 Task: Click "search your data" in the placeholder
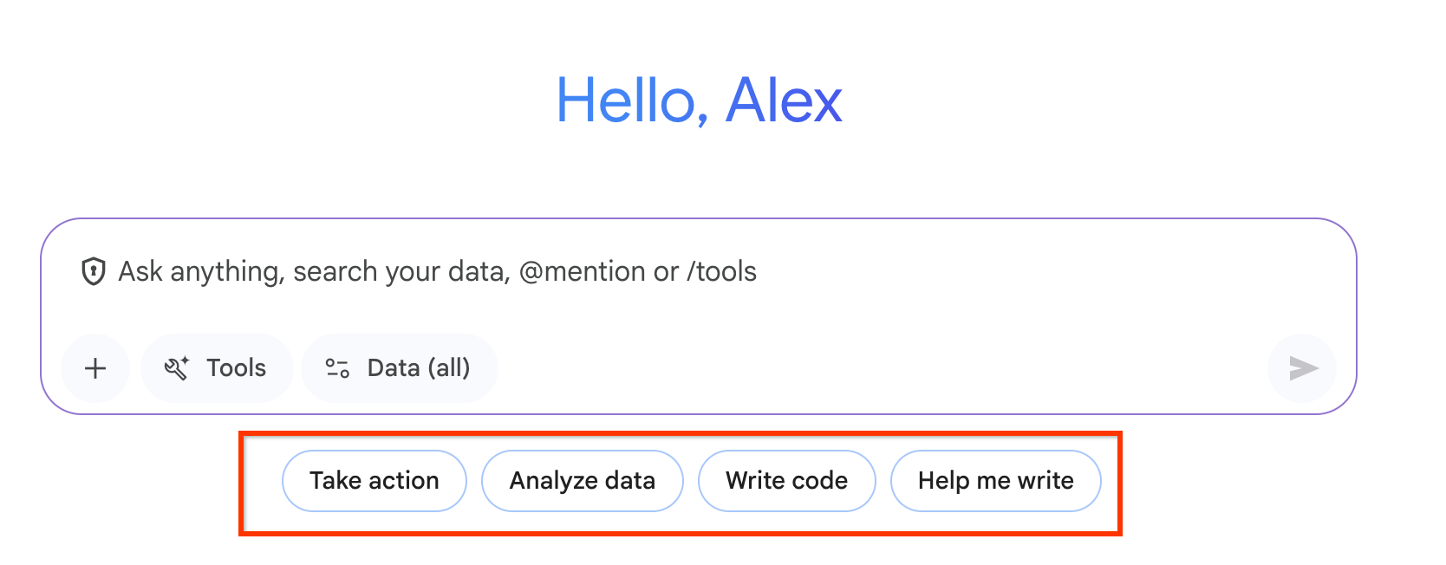(401, 271)
